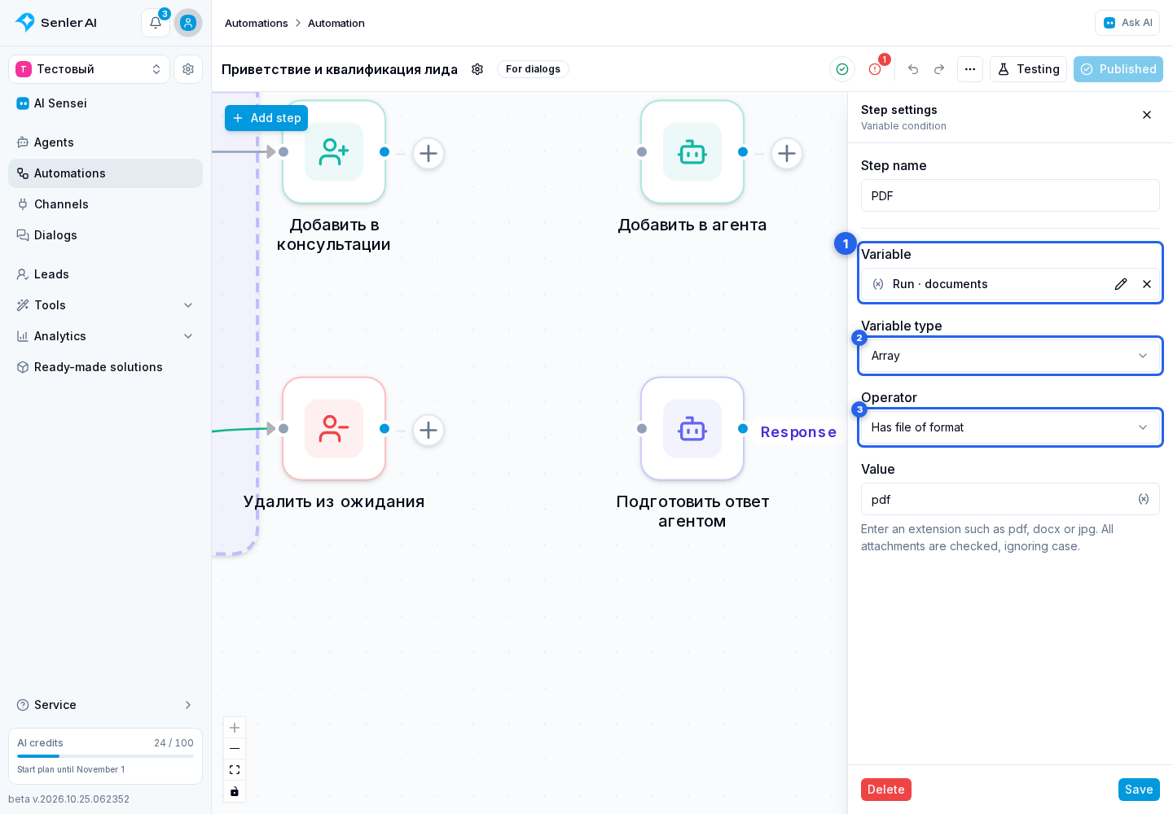Open the red error alert icon

point(875,69)
